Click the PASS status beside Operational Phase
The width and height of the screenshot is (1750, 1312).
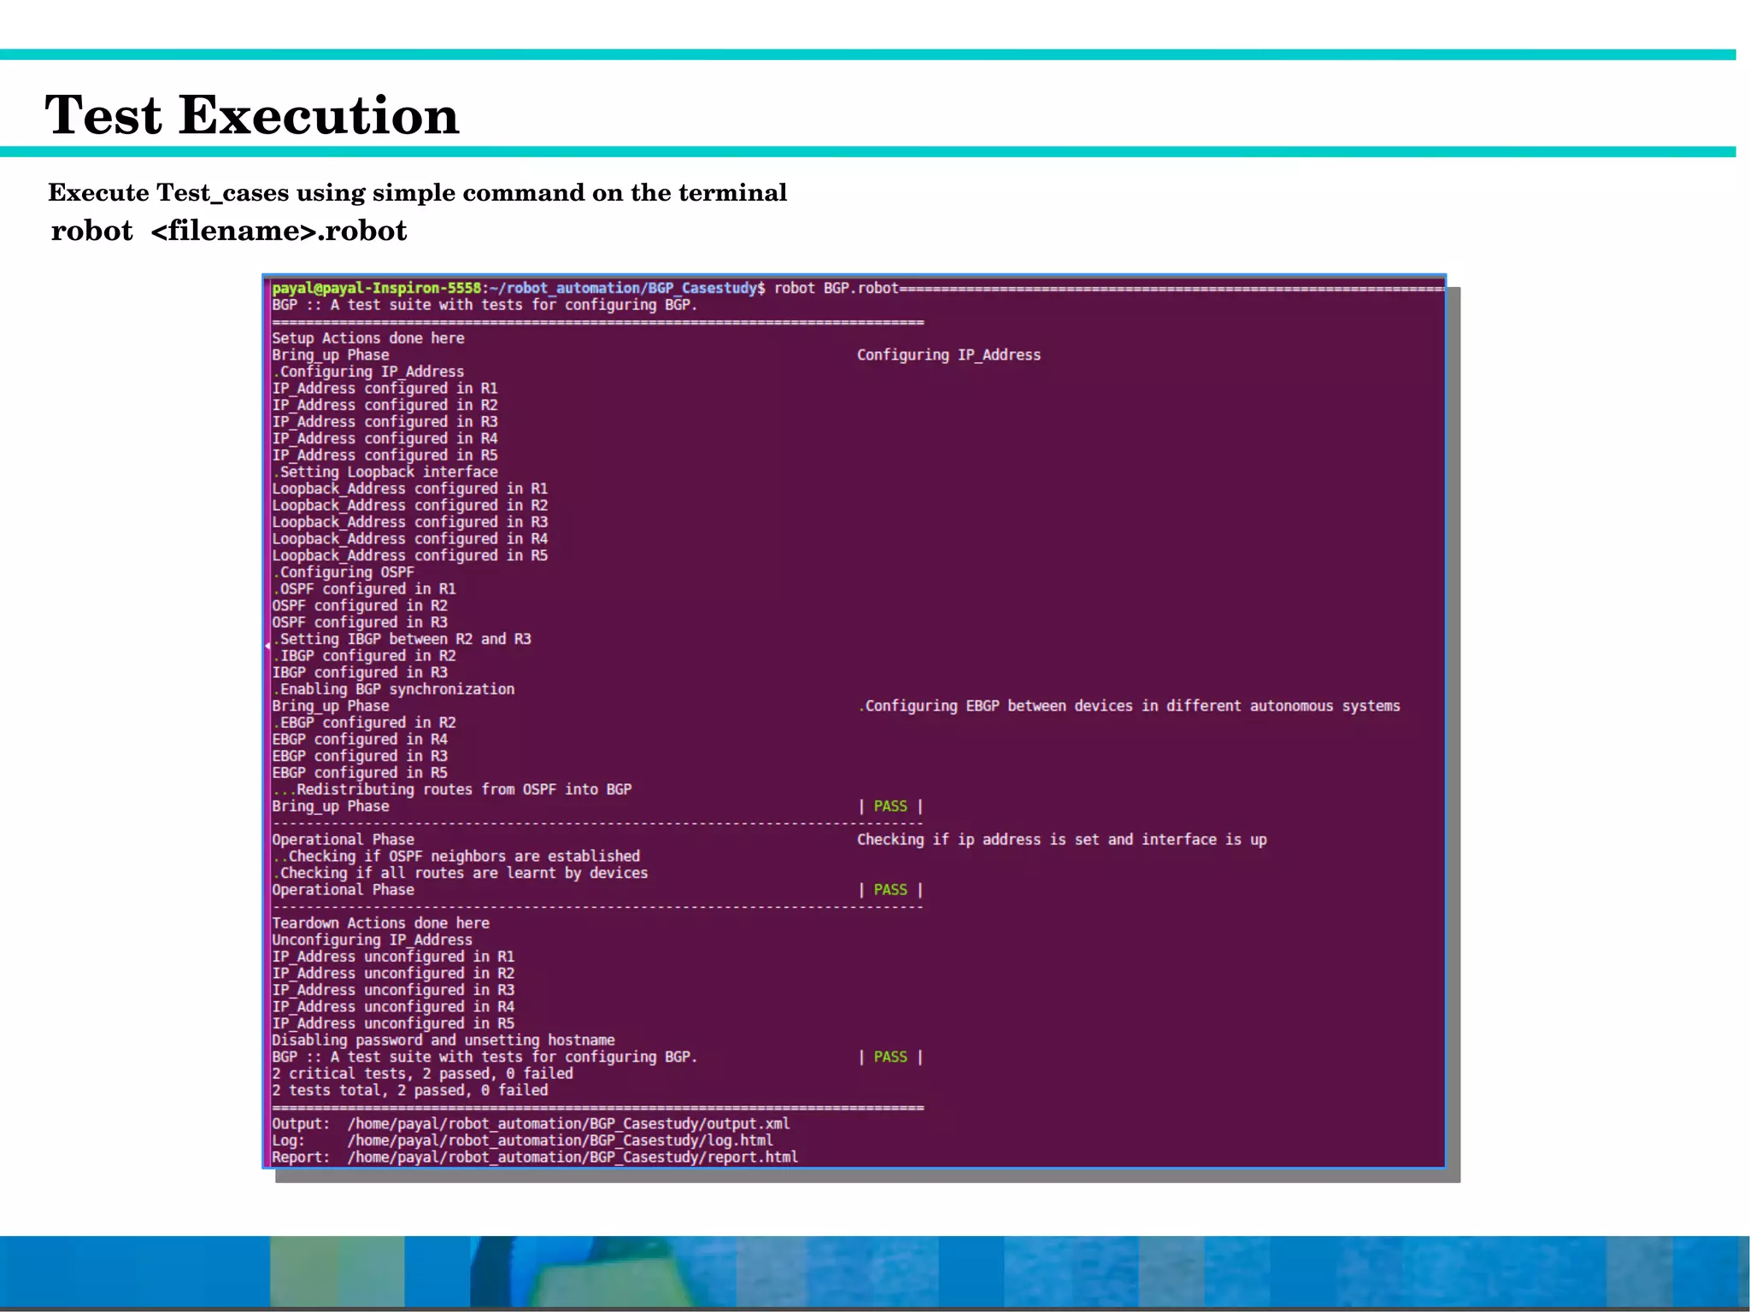pyautogui.click(x=890, y=890)
